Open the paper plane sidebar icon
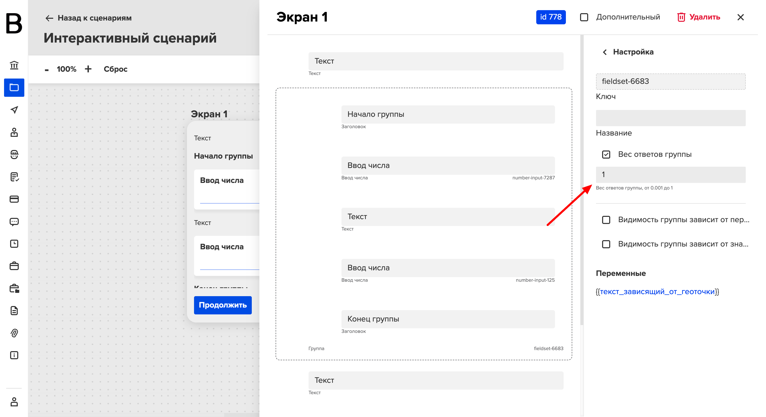 point(14,110)
